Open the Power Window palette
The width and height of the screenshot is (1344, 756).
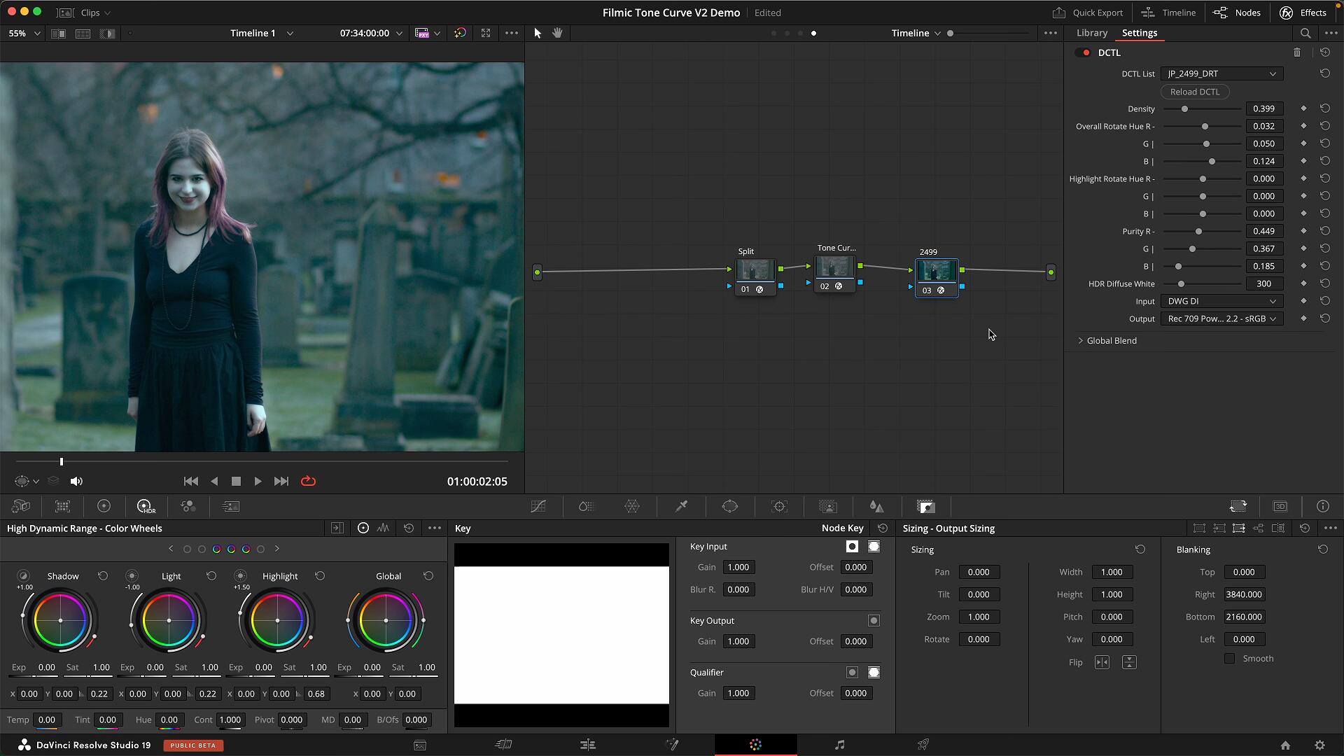[x=730, y=506]
